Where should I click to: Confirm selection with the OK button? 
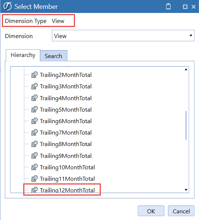point(151,211)
